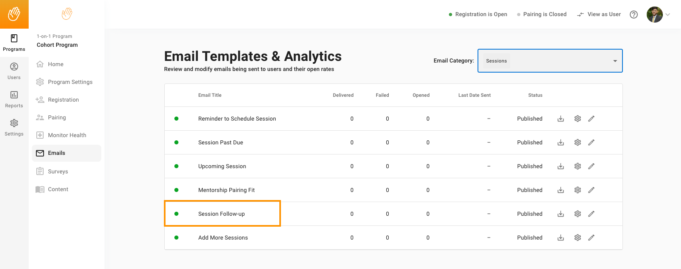The image size is (681, 269).
Task: Click the help question mark icon
Action: (634, 15)
